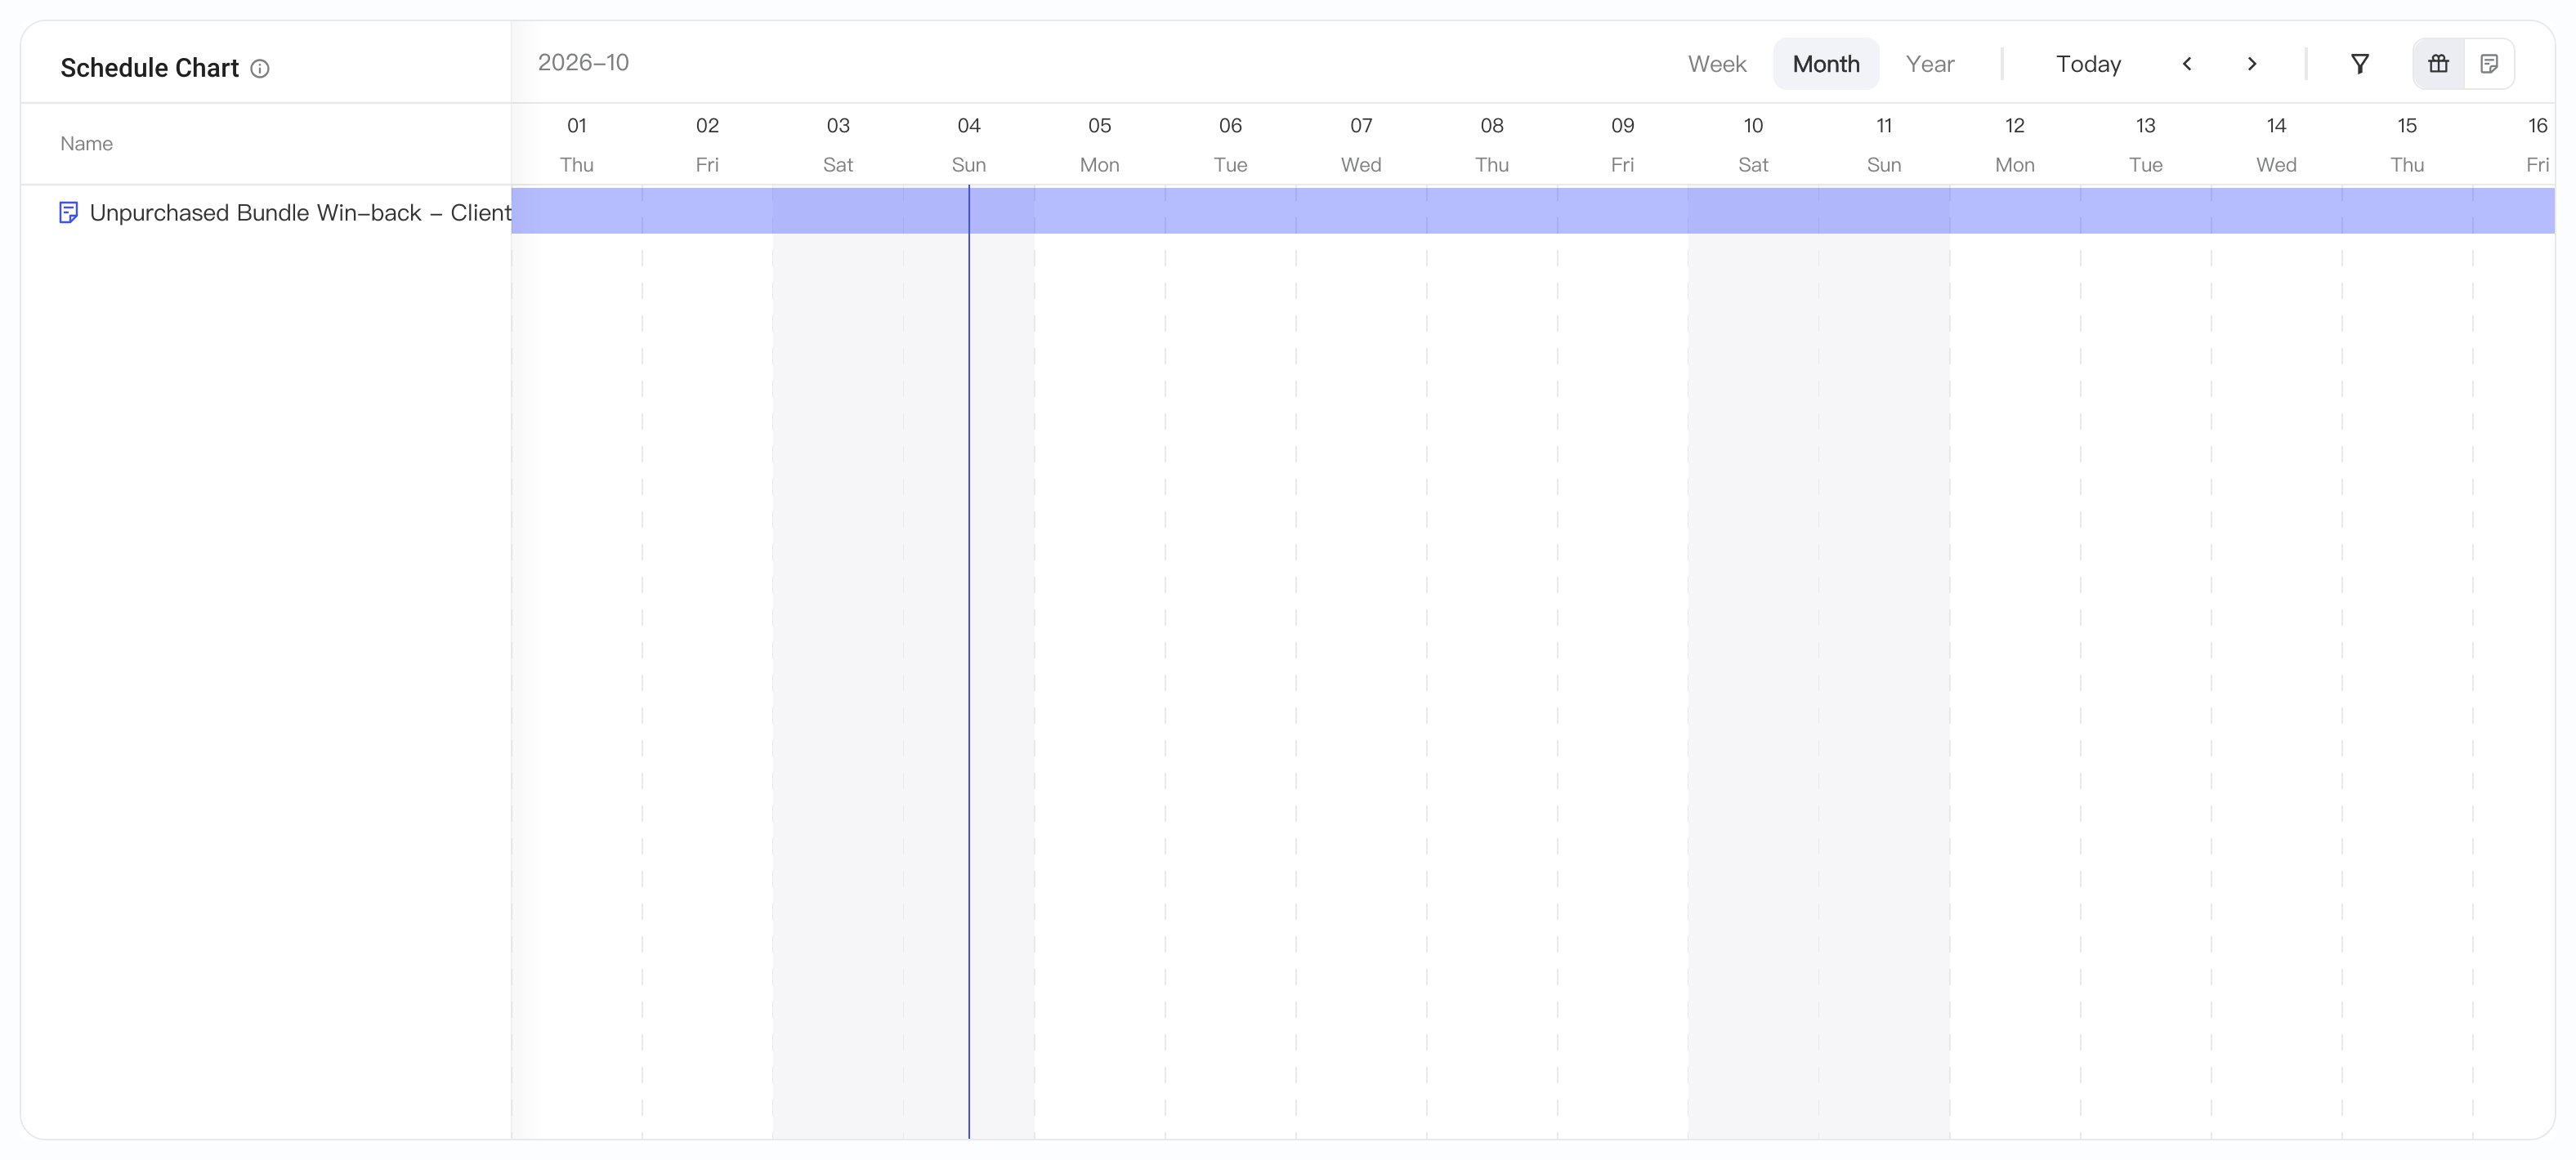
Task: Select the 09 Fri date column header
Action: tap(1623, 145)
